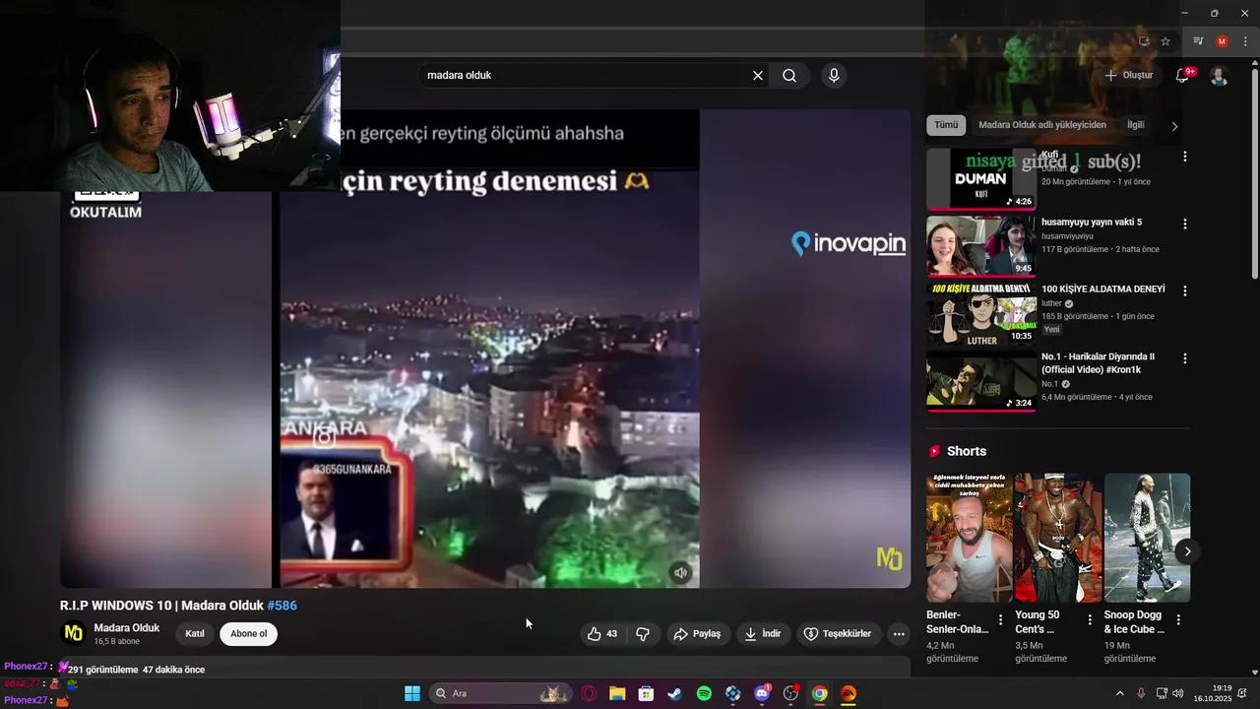Open the YouTube account avatar menu

pyautogui.click(x=1219, y=76)
